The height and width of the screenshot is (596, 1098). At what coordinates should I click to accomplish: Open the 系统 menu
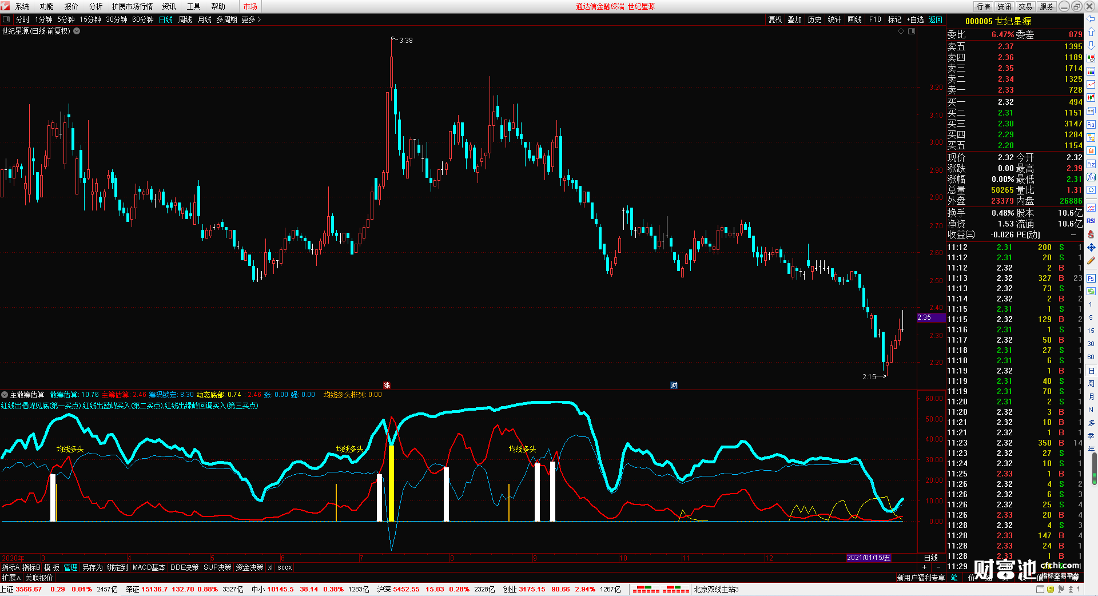(22, 6)
